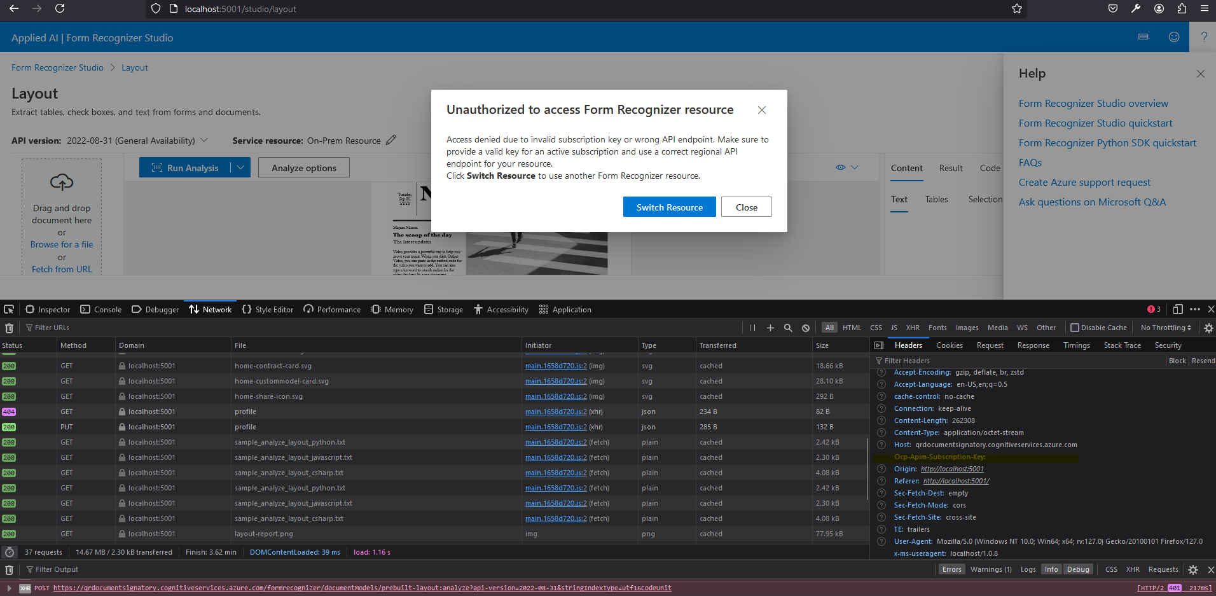Open the Debugger devtools tab

tap(155, 309)
